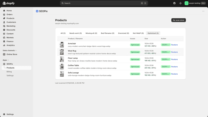
Task: Open the Wool Rug product thumbnail
Action: (x=62, y=52)
